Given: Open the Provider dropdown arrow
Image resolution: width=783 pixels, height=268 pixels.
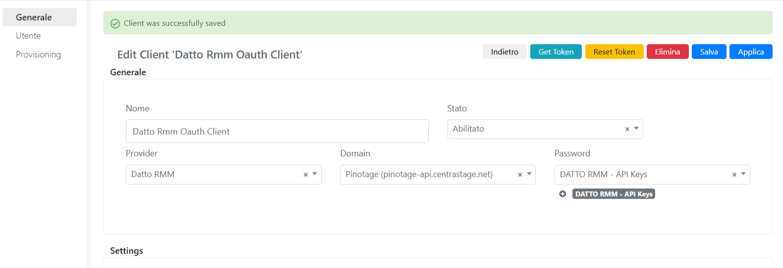Looking at the screenshot, I should click(x=315, y=174).
